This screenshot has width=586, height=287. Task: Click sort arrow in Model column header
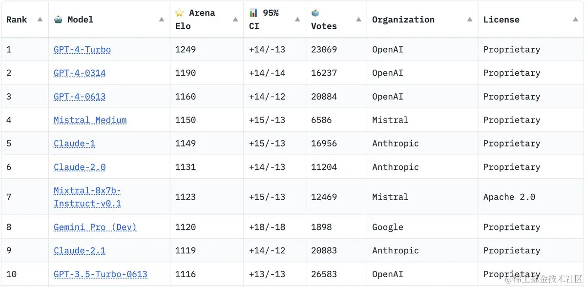point(162,20)
